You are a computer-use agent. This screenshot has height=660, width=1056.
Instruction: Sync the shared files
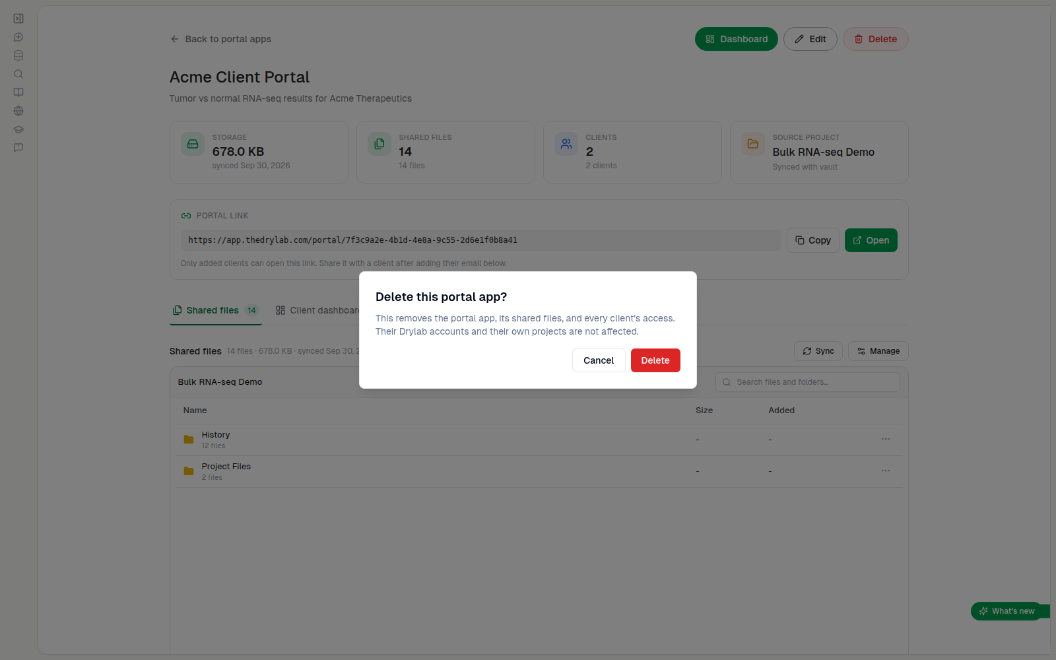818,351
